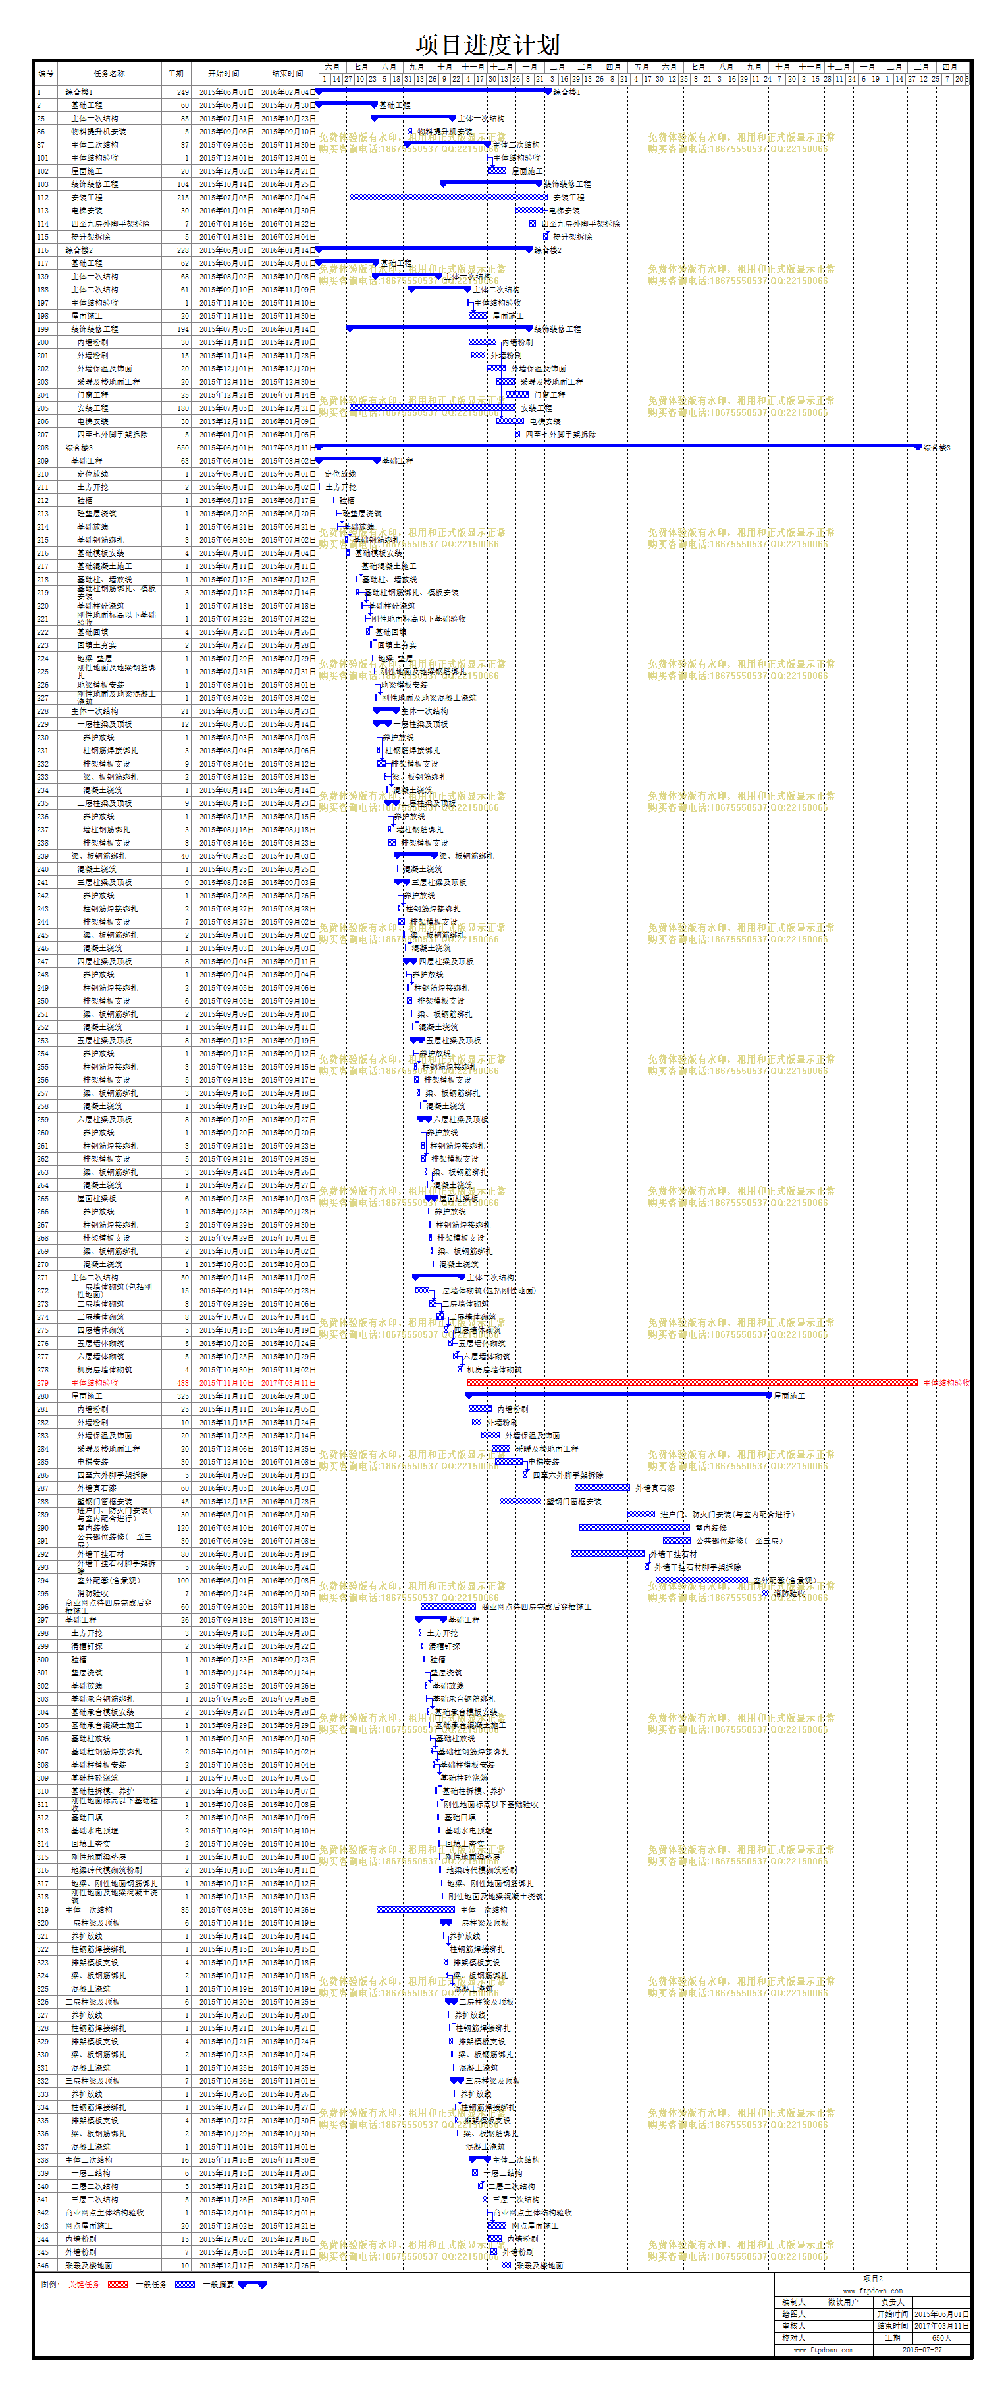Click the red 关键任务 legend swatch
Image resolution: width=1004 pixels, height=2390 pixels.
(x=118, y=2284)
